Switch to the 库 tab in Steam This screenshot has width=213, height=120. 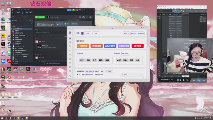coord(22,12)
